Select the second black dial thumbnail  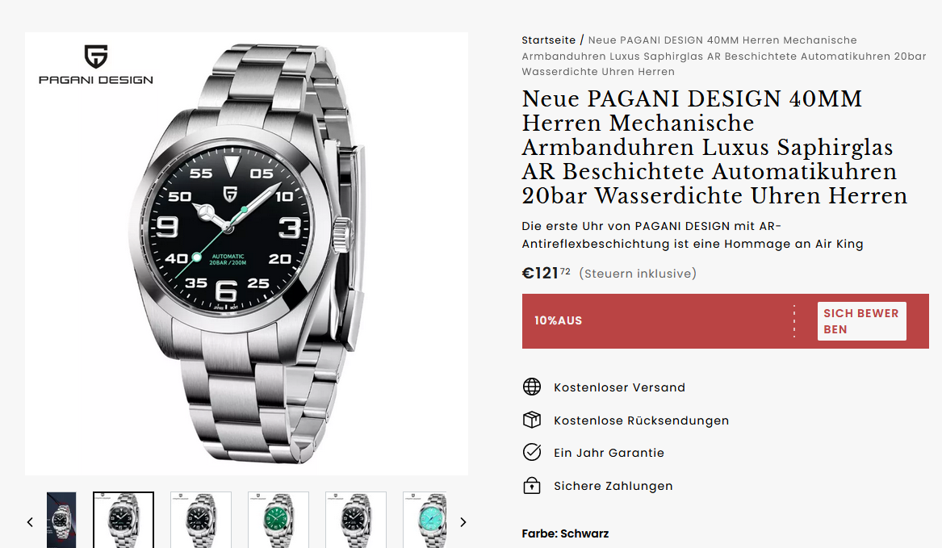pos(201,520)
